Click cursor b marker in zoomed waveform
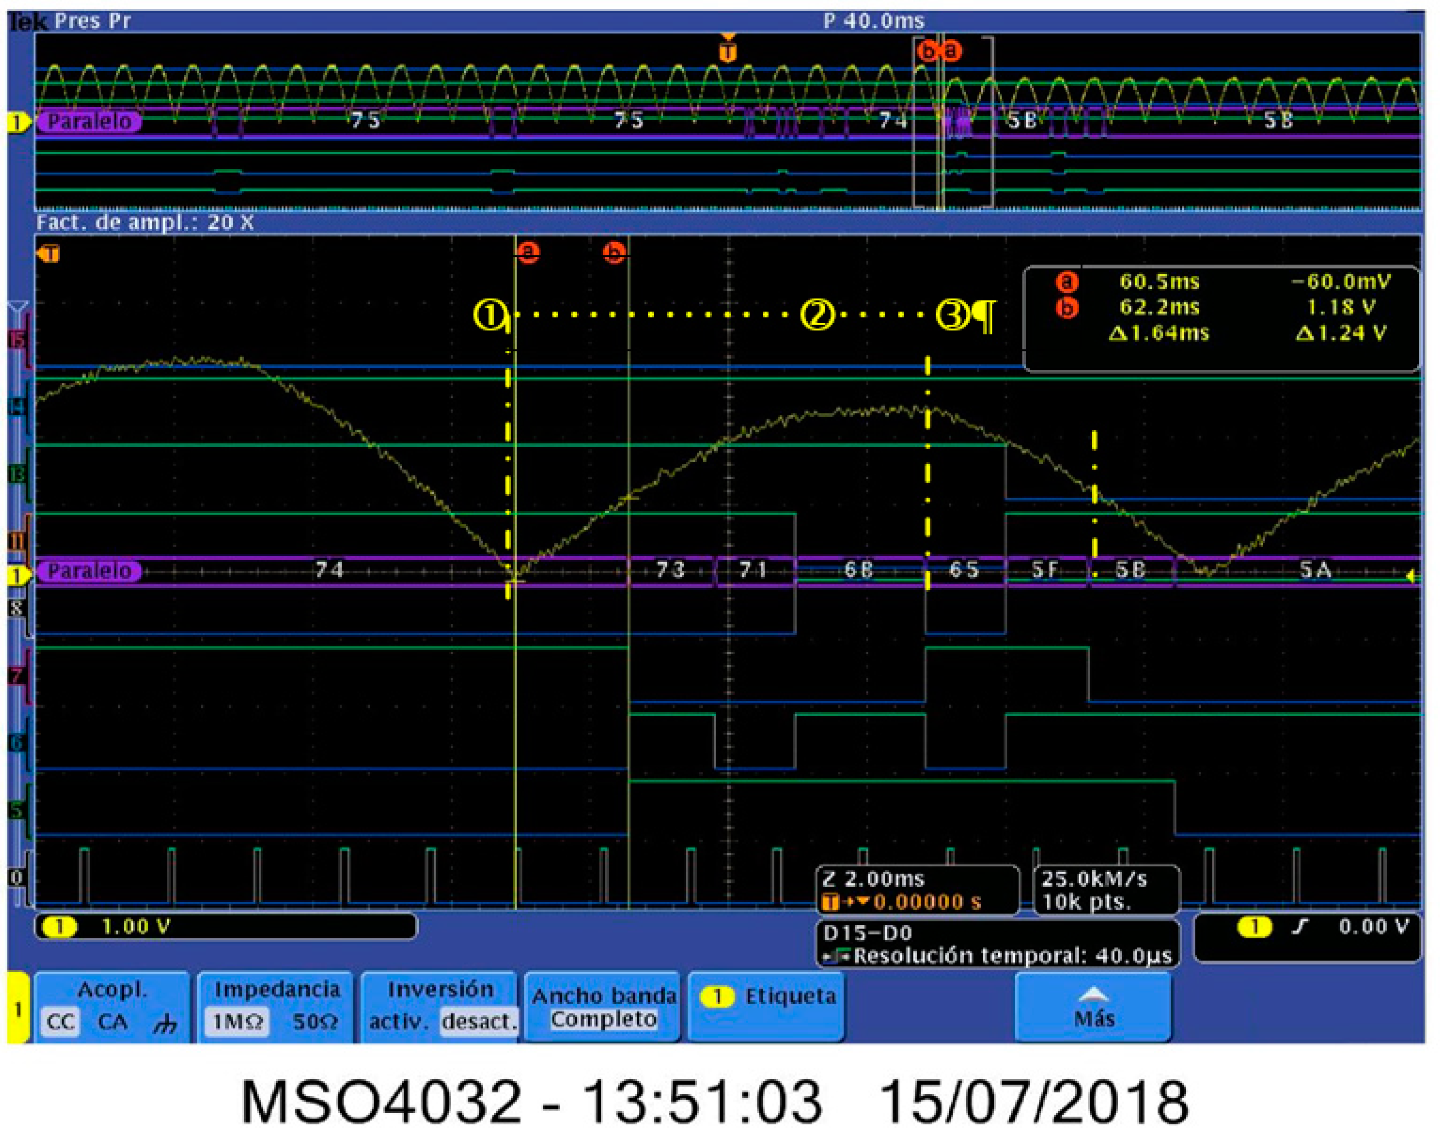This screenshot has height=1136, width=1444. point(614,253)
